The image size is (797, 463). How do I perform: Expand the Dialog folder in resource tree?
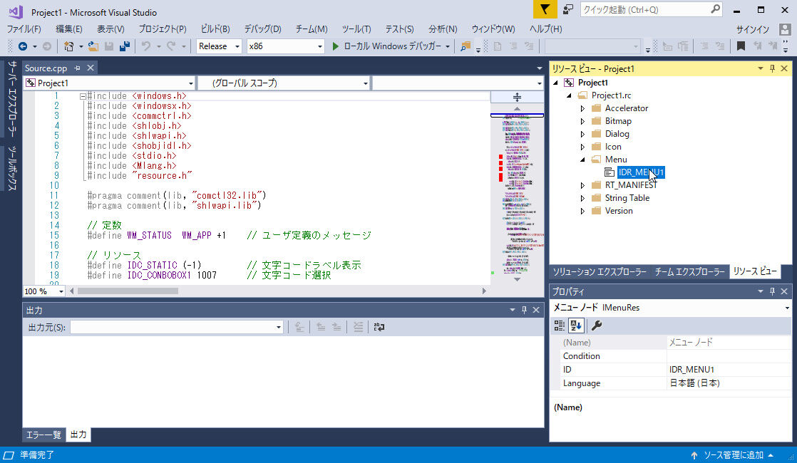(x=582, y=134)
